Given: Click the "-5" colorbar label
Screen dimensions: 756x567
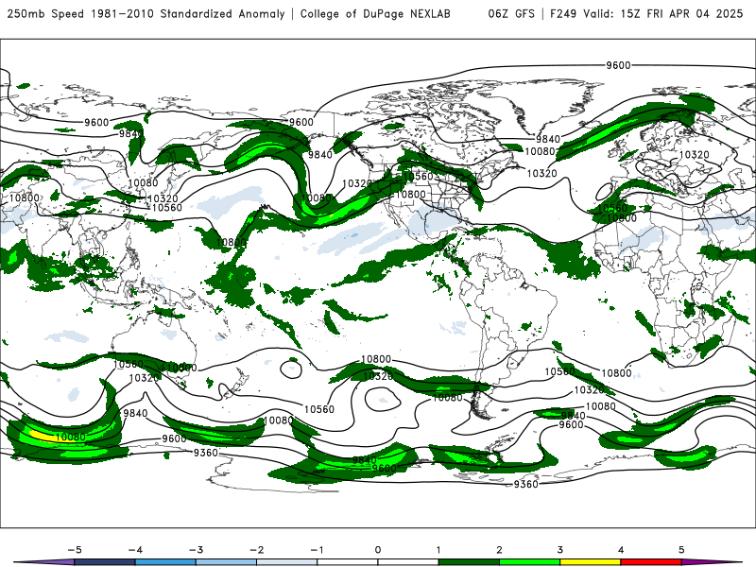Looking at the screenshot, I should (75, 550).
